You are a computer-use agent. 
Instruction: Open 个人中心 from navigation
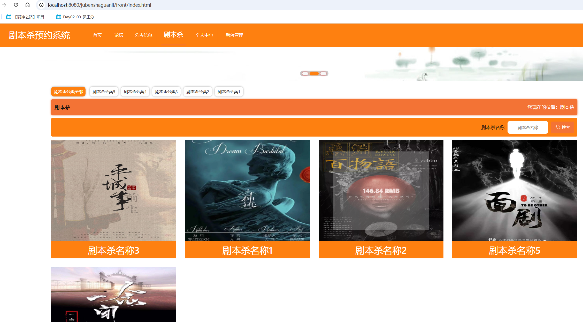tap(204, 35)
